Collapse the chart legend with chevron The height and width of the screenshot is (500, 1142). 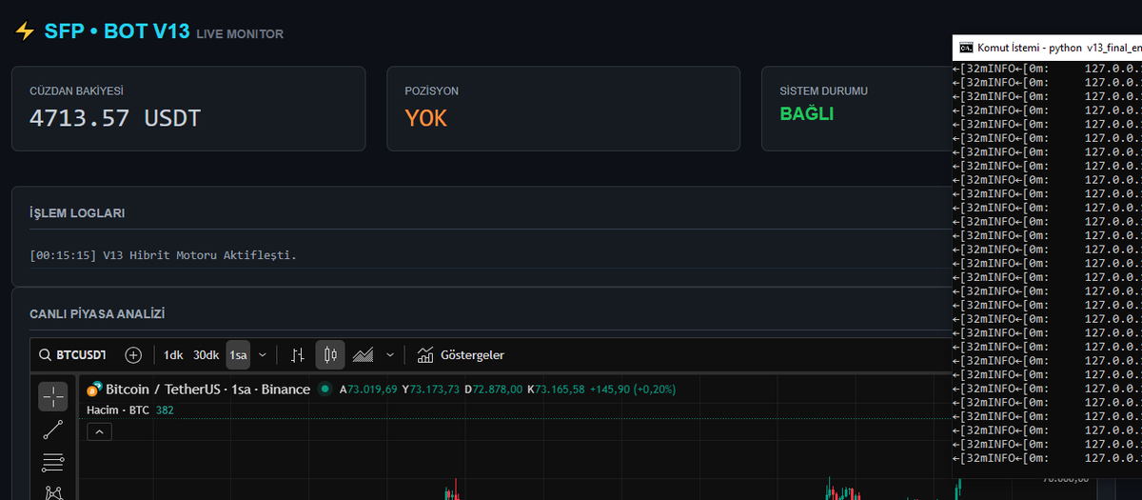[x=99, y=431]
